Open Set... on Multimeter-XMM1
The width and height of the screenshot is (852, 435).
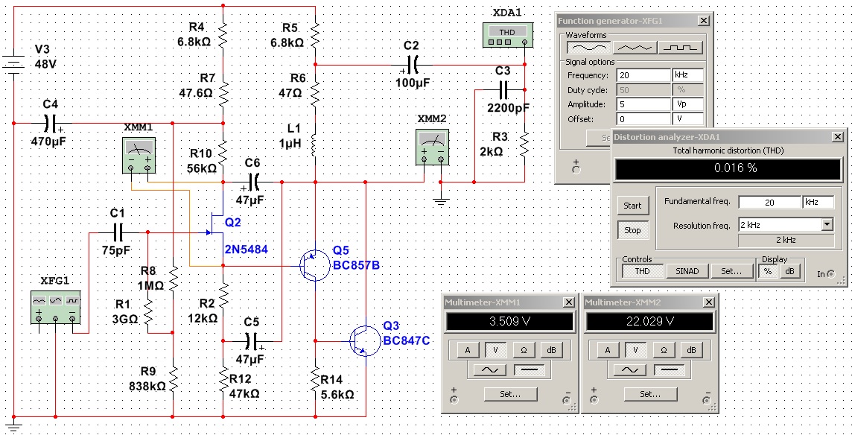click(509, 394)
